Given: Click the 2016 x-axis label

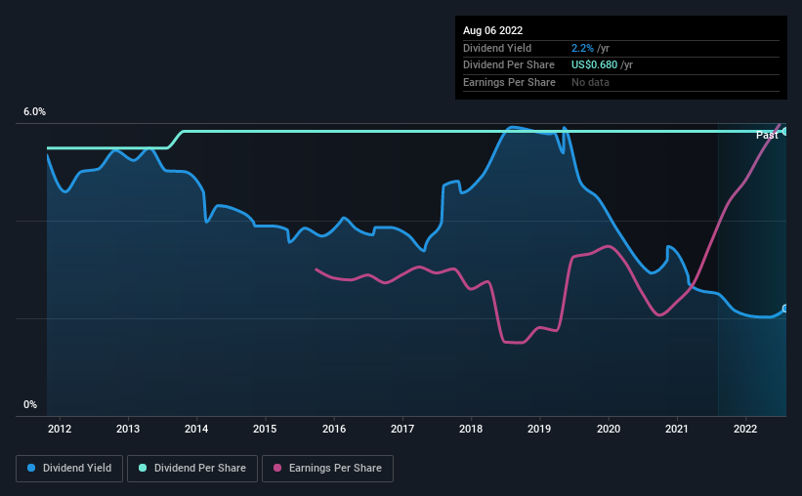Looking at the screenshot, I should coord(334,429).
